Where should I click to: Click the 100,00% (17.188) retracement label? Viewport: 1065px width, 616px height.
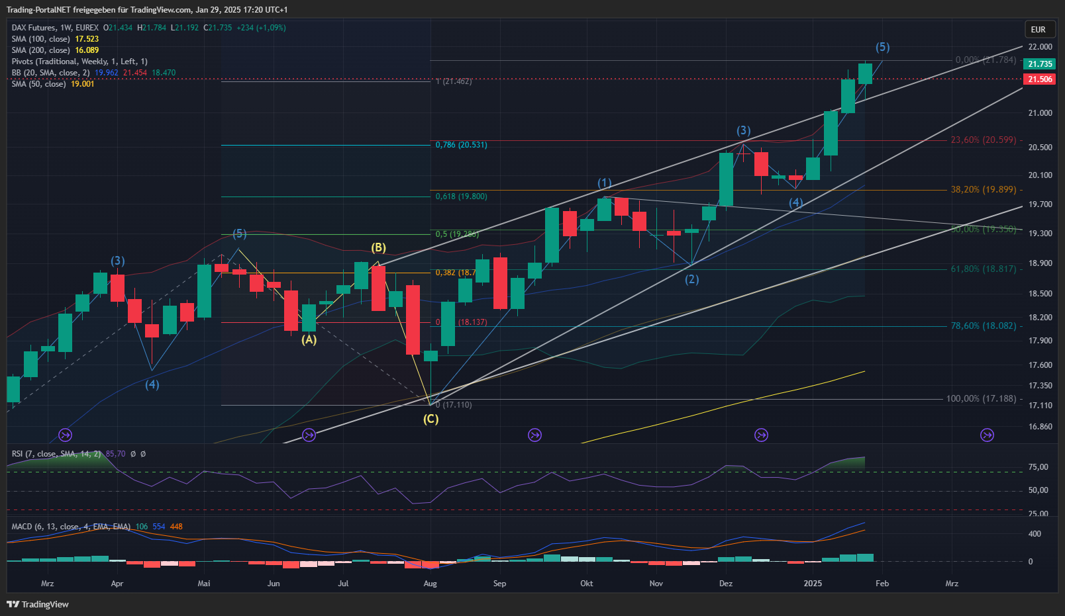click(x=981, y=399)
